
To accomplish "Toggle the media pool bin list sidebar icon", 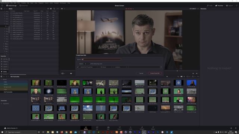I will (1, 77).
